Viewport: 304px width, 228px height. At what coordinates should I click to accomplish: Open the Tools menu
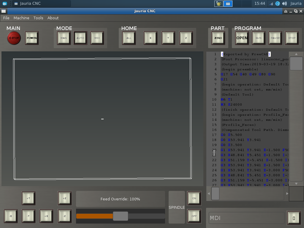point(38,18)
